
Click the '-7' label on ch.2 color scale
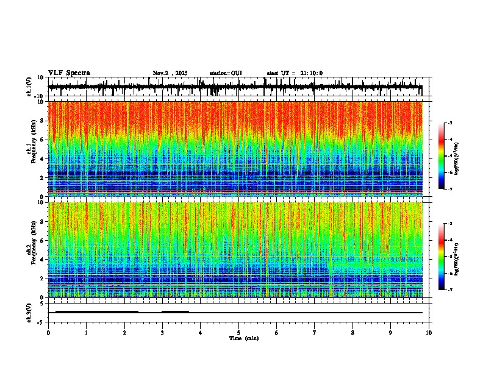(x=450, y=290)
